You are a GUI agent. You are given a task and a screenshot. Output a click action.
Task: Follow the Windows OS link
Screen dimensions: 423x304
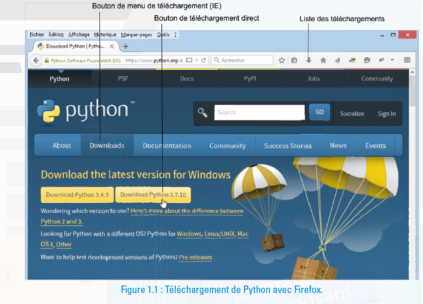189,234
